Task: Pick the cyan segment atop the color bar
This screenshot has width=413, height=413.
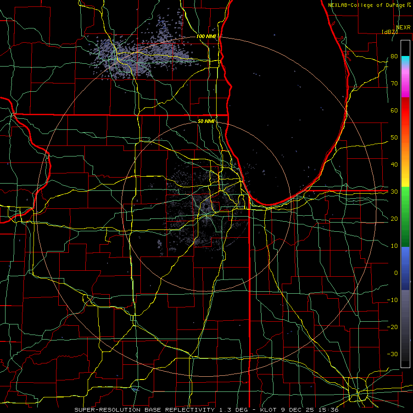Action: point(405,60)
